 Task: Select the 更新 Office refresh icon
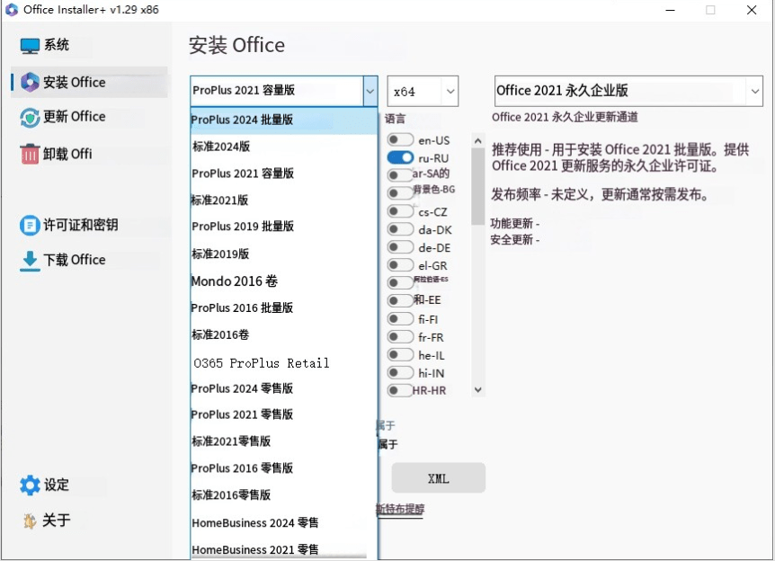tap(29, 117)
